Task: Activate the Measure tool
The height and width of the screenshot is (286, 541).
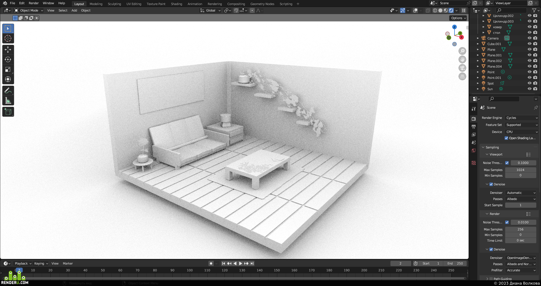Action: pos(8,100)
